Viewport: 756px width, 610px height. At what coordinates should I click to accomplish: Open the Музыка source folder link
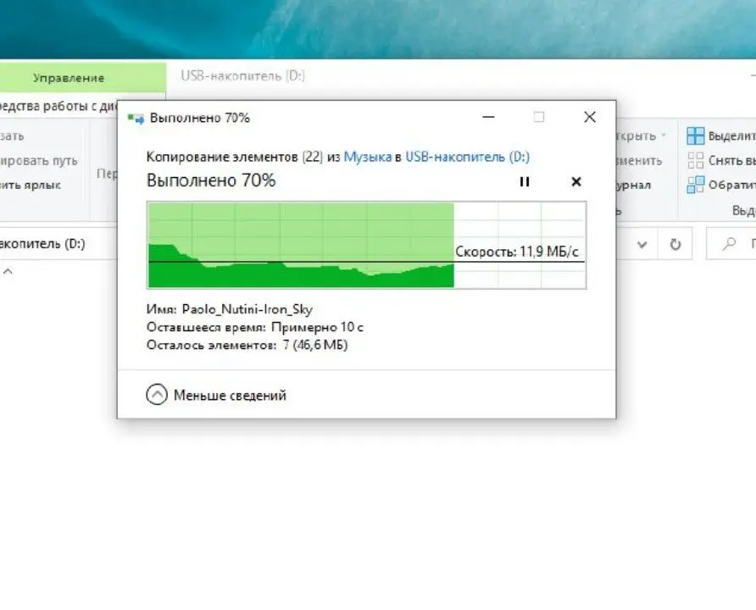367,157
